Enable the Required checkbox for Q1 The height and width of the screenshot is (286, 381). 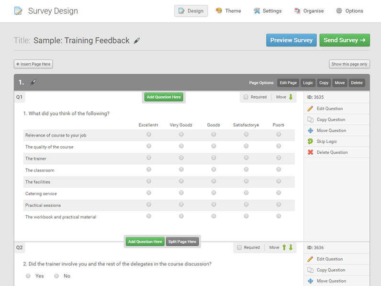pyautogui.click(x=246, y=97)
